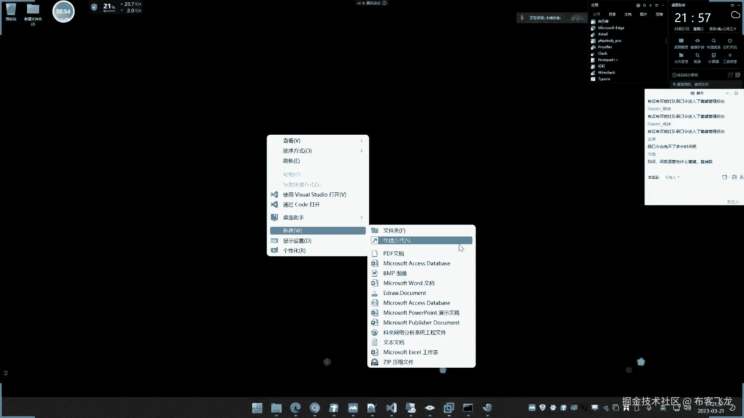Expand the 排序方式(O) submenu arrow
Image resolution: width=744 pixels, height=418 pixels.
pos(362,151)
